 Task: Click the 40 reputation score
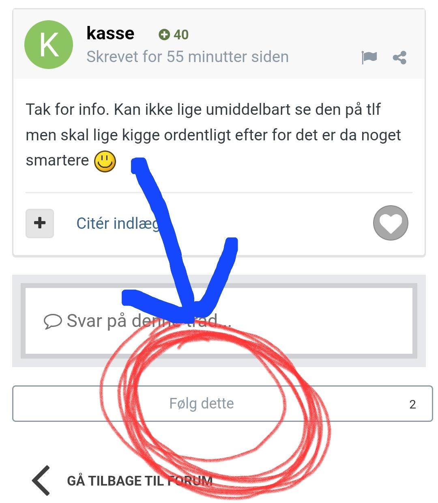pos(181,35)
